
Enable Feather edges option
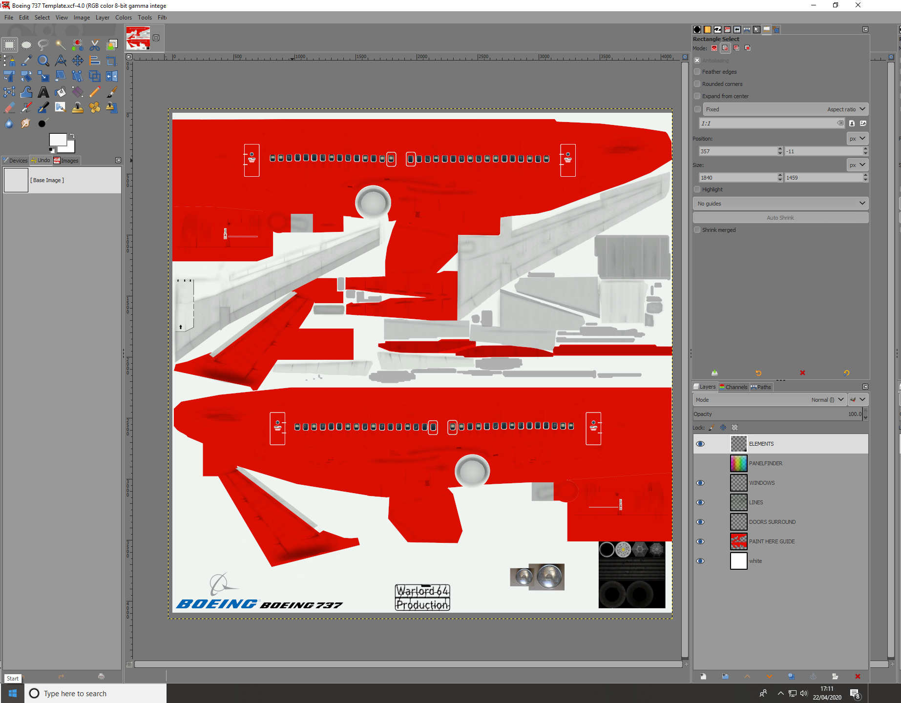click(697, 72)
